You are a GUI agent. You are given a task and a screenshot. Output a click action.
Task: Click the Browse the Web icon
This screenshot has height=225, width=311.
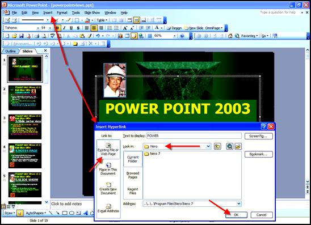point(230,147)
